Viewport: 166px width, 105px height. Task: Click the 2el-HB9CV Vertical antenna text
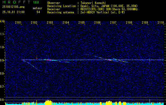(103, 12)
